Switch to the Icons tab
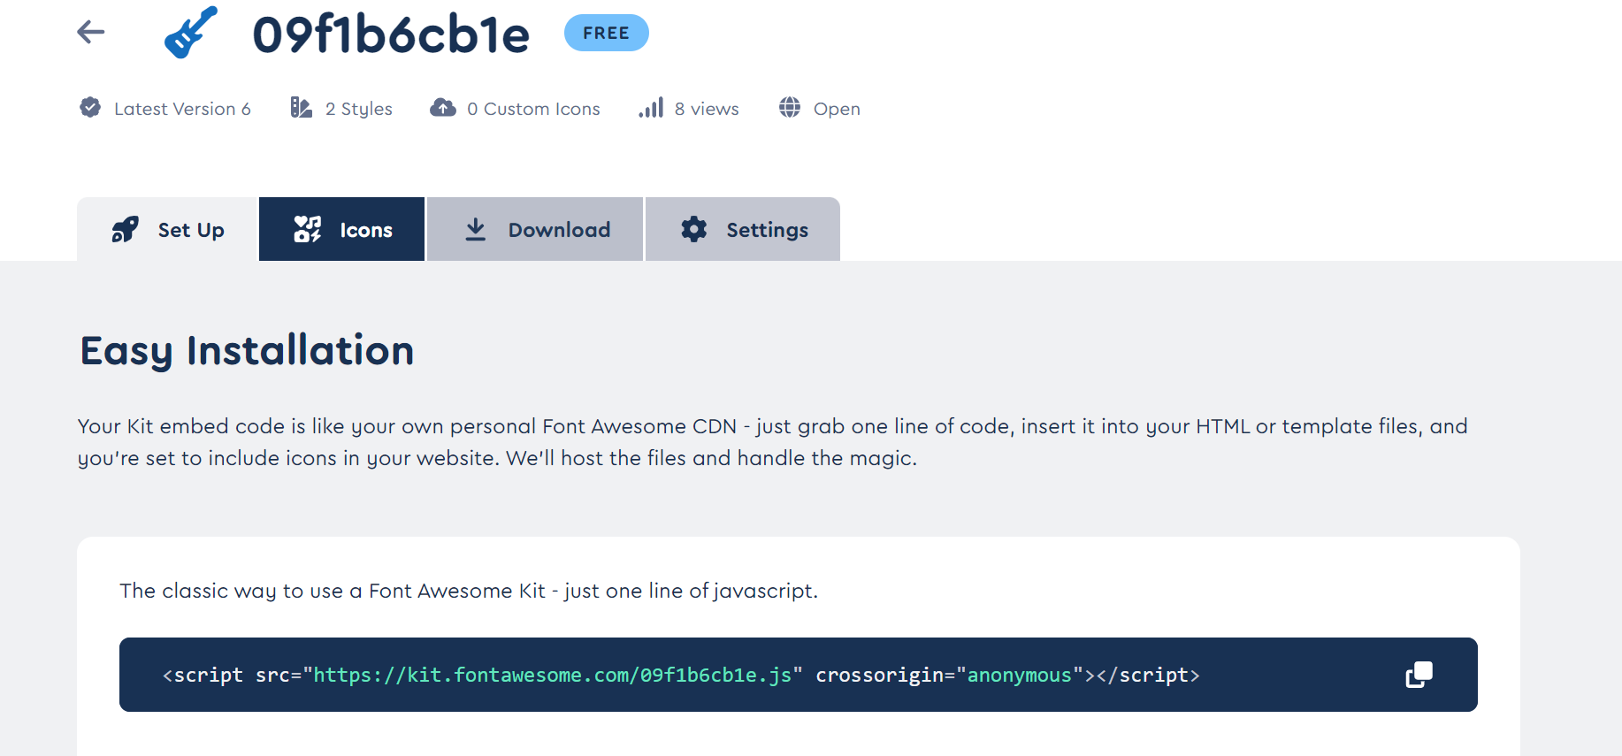The height and width of the screenshot is (756, 1622). 342,230
